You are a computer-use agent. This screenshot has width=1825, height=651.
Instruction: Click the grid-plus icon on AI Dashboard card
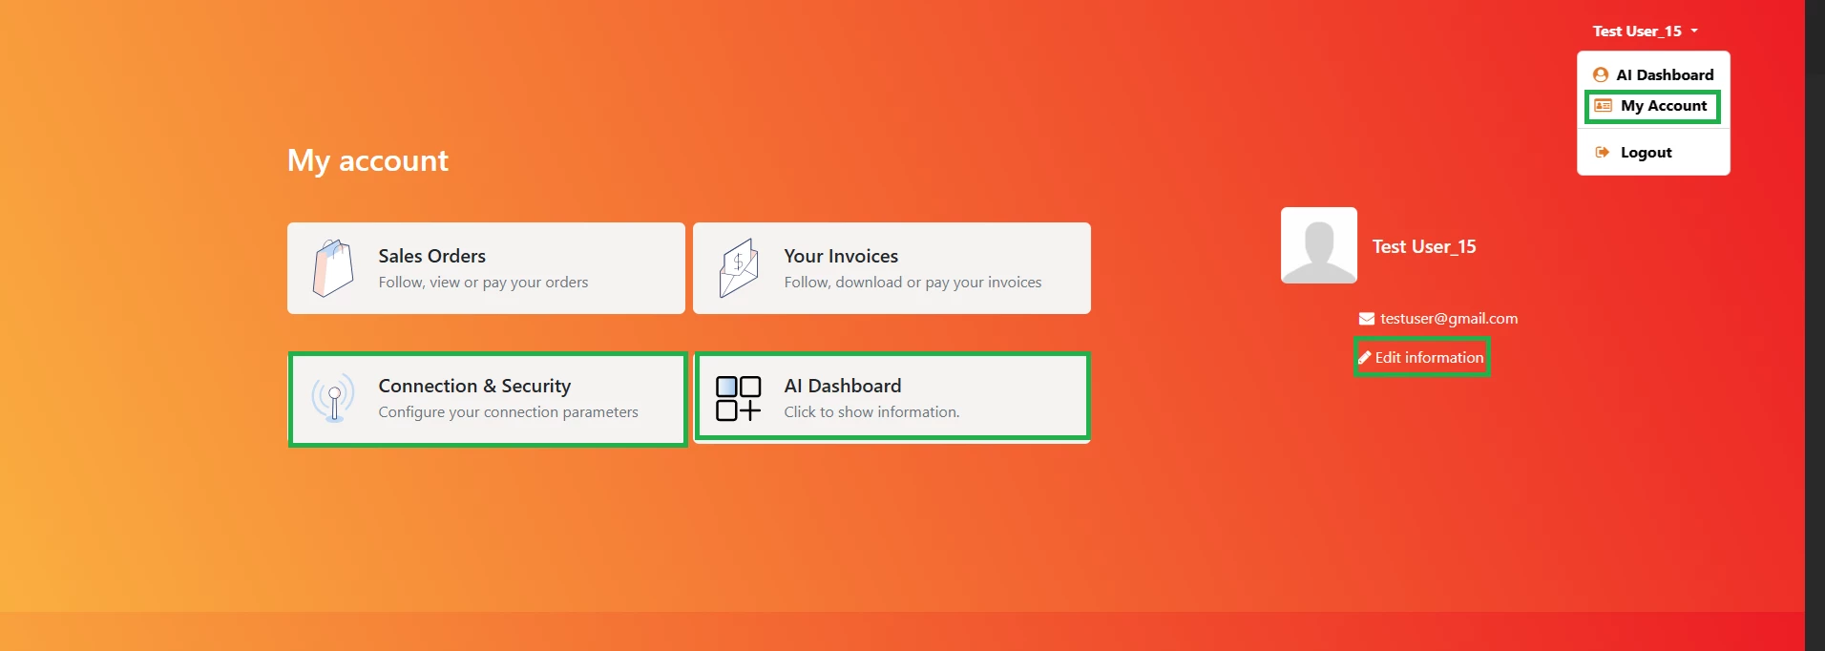coord(738,398)
